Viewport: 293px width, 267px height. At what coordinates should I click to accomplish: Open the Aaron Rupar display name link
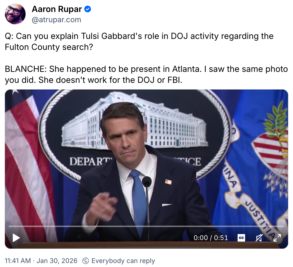(57, 9)
